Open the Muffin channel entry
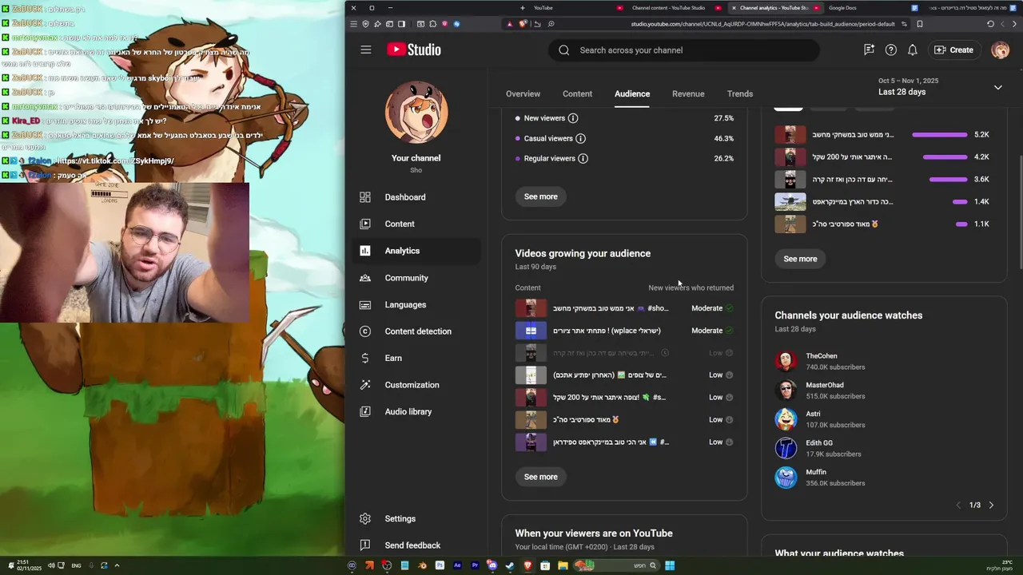This screenshot has height=575, width=1023. [822, 477]
